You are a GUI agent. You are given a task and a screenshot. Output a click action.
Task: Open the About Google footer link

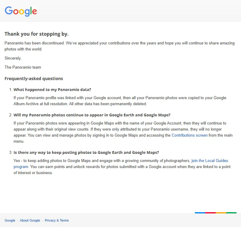(x=30, y=220)
